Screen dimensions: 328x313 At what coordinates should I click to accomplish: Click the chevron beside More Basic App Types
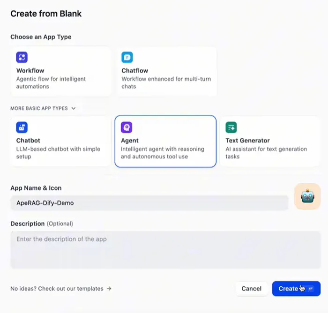(x=74, y=108)
